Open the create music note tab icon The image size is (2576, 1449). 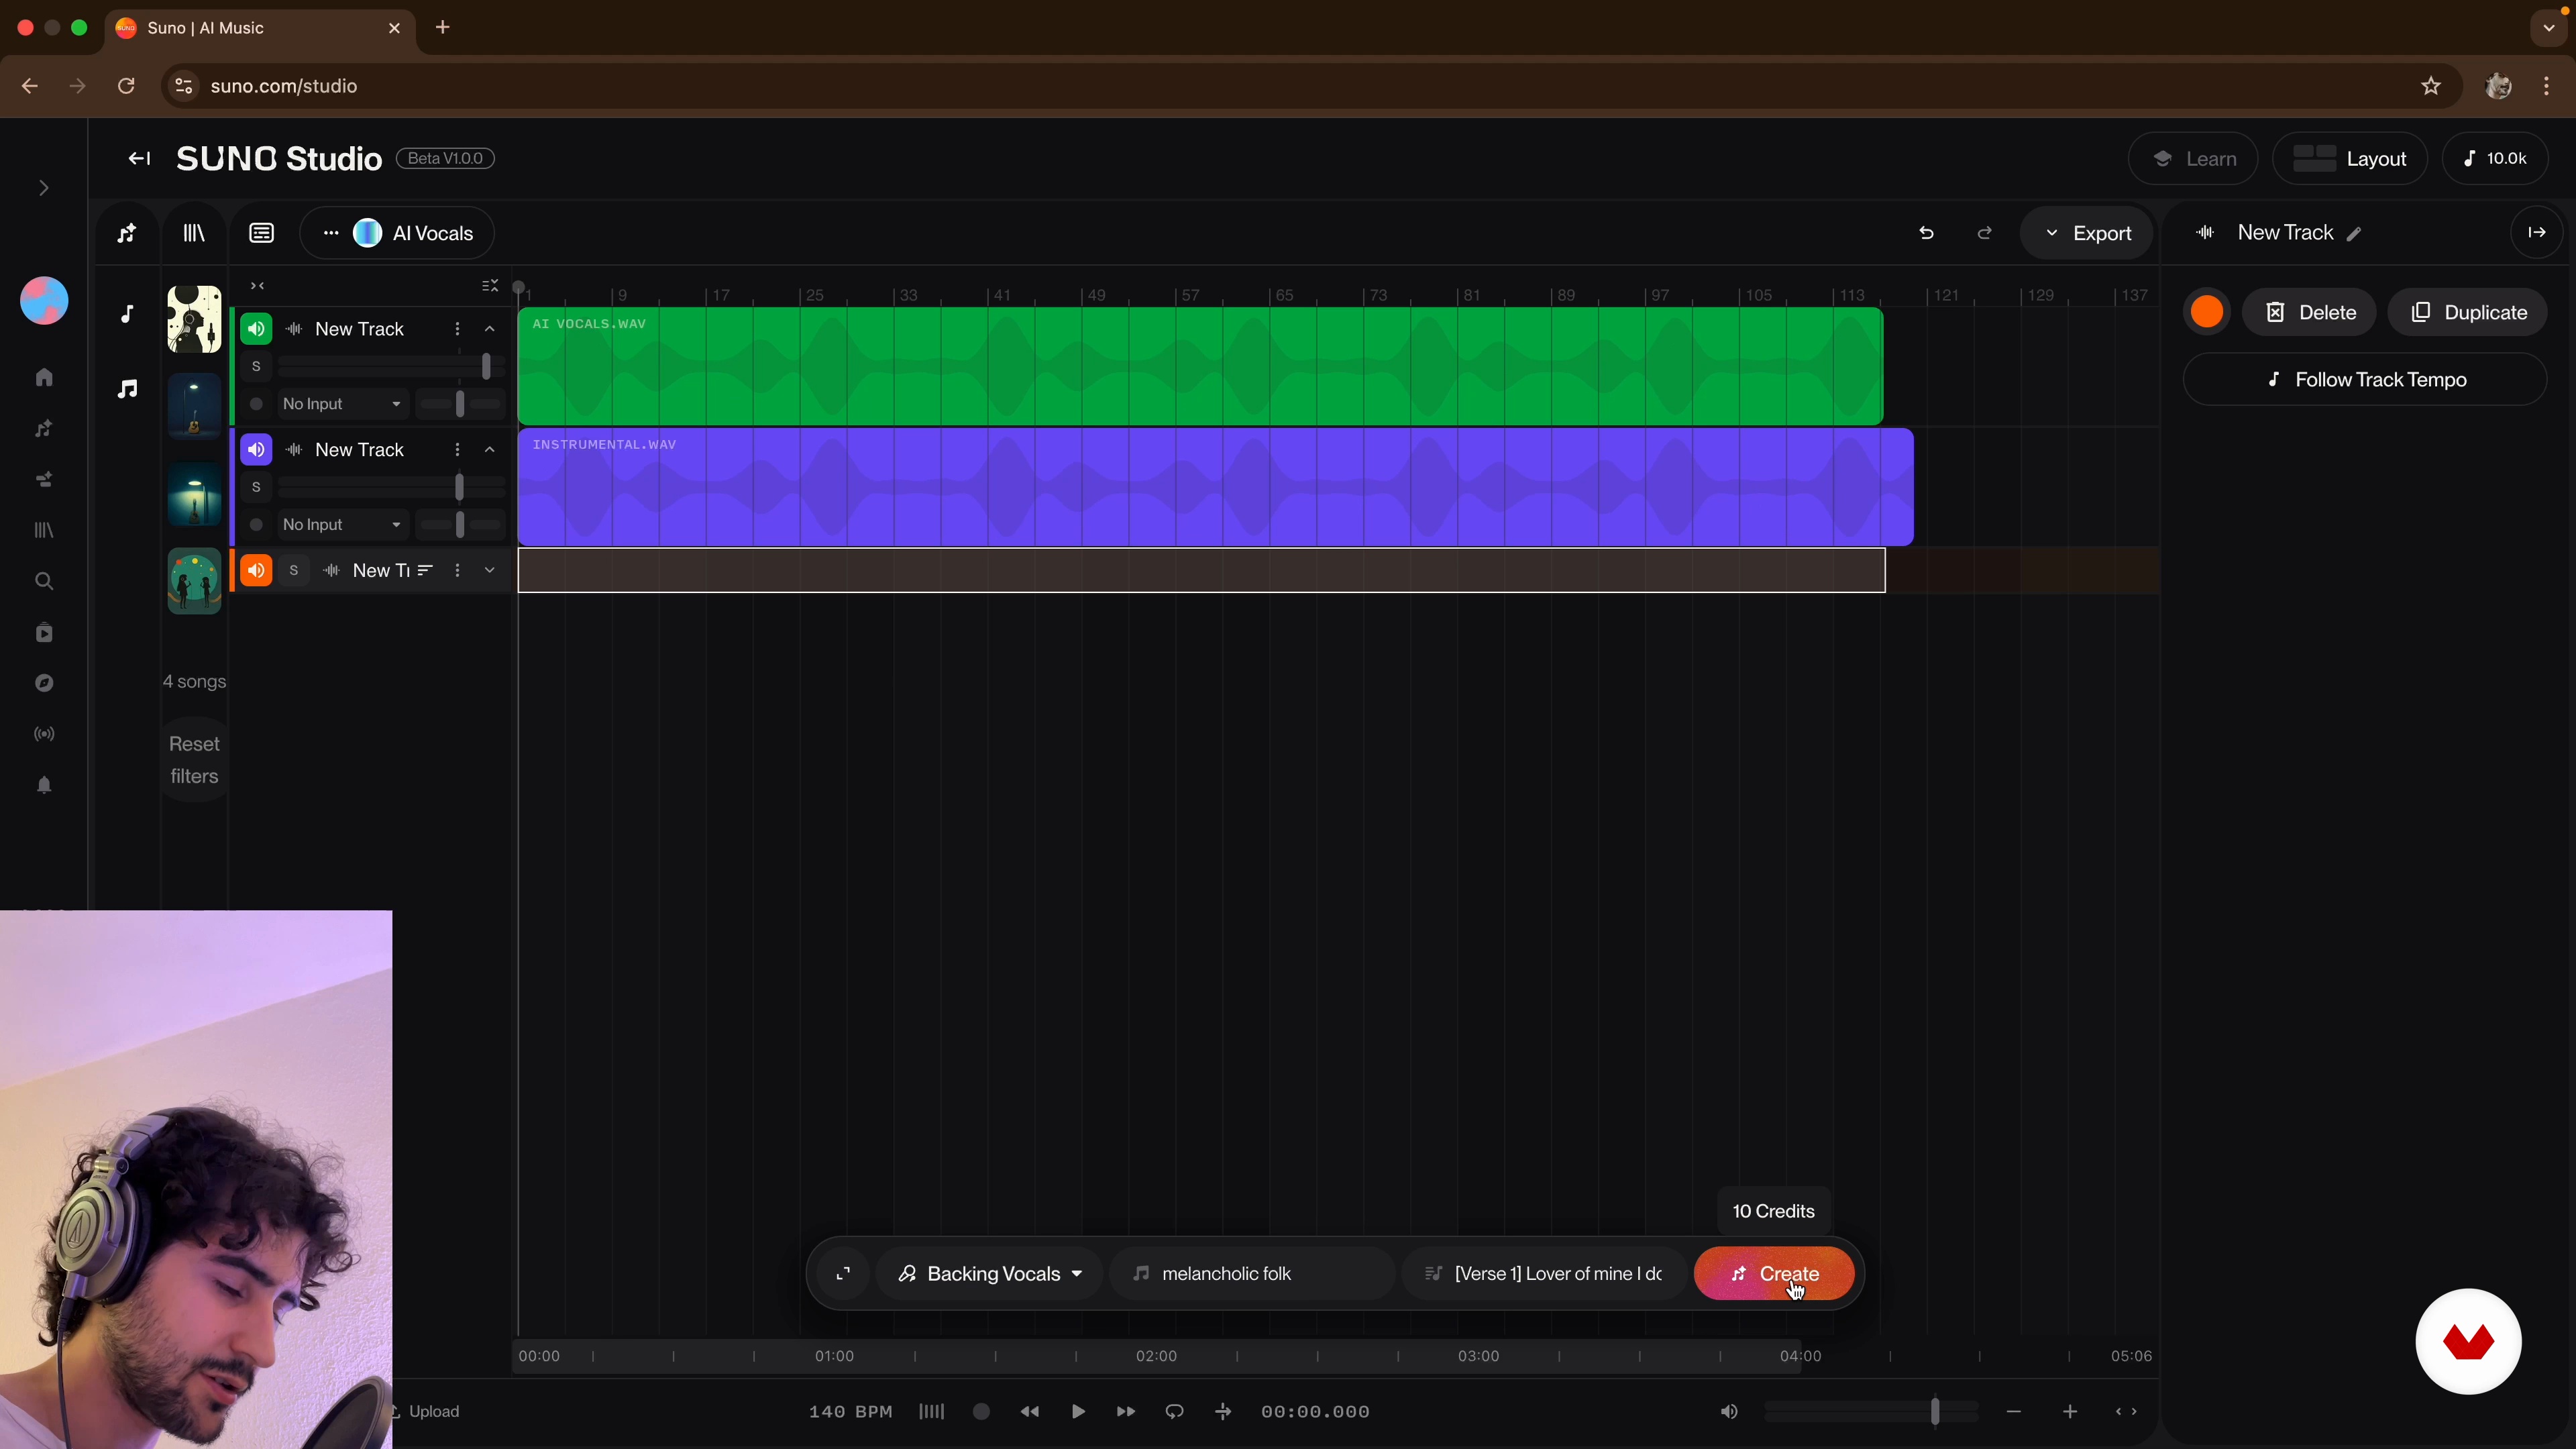127,233
